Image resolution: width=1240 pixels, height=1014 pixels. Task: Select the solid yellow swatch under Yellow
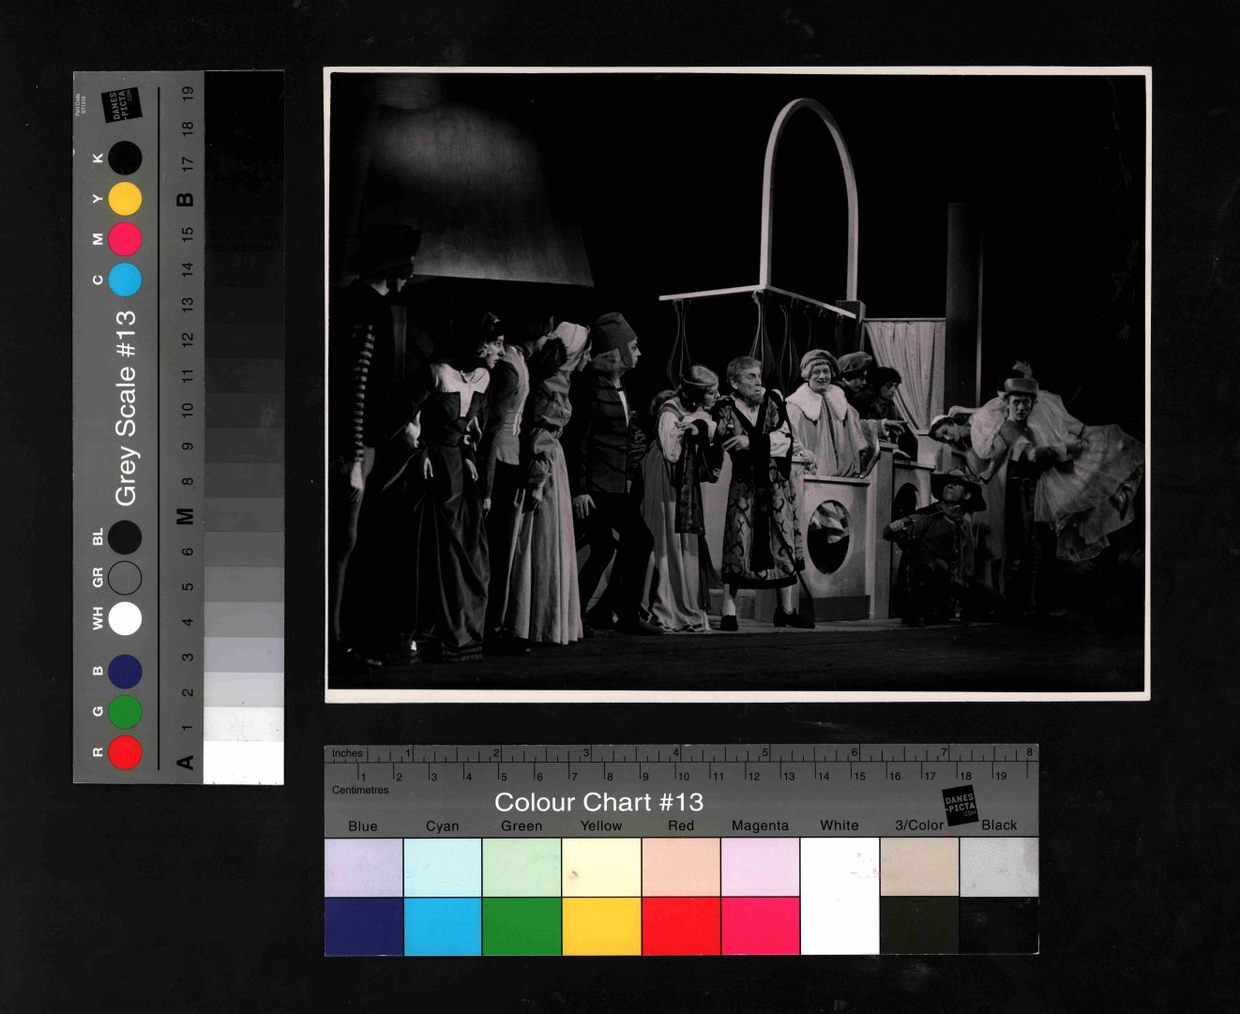[x=601, y=926]
